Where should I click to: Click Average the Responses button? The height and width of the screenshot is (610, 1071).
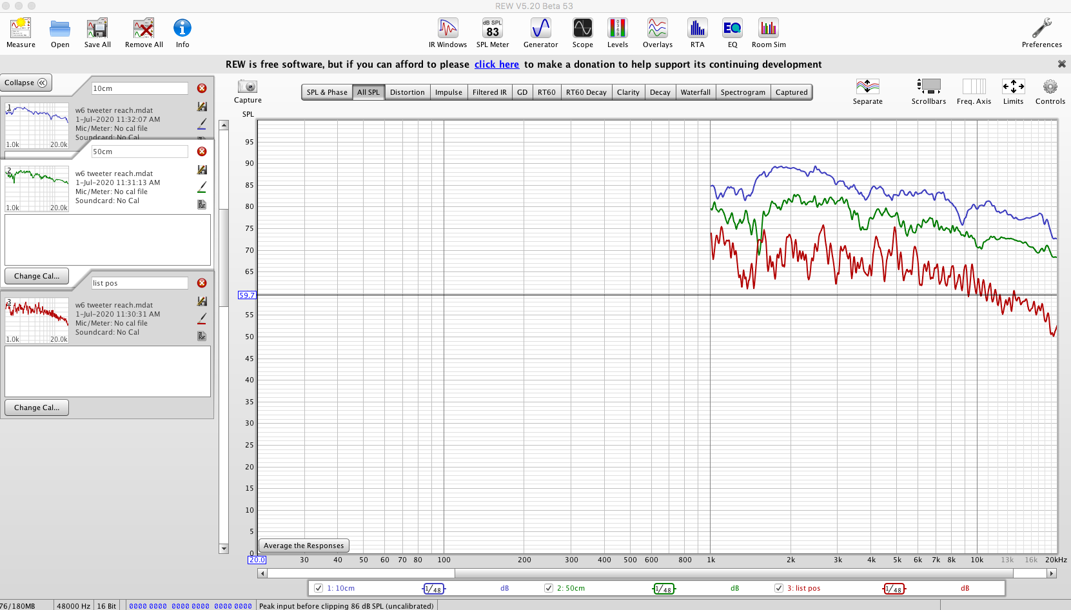point(304,546)
